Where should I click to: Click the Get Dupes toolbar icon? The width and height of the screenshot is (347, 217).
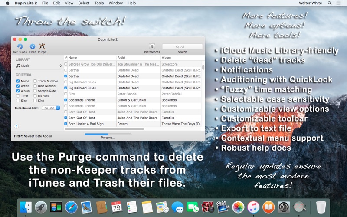tap(20, 46)
